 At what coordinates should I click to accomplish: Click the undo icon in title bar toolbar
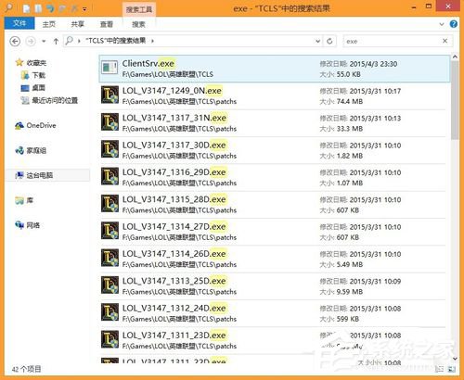[50, 8]
